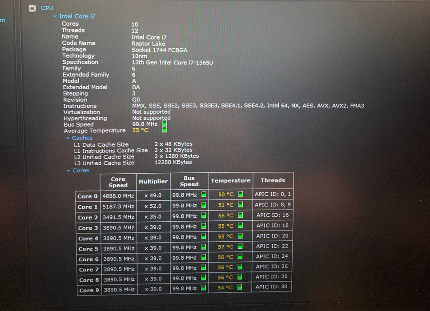Click Core 7 bus speed graph icon

pyautogui.click(x=204, y=267)
